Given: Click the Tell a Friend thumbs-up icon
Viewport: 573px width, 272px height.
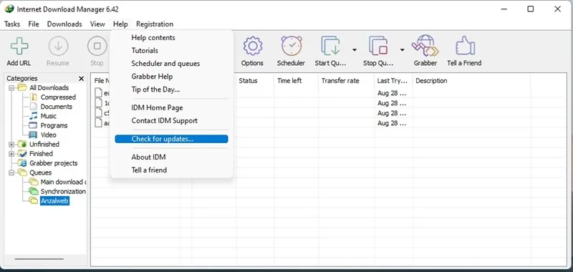Looking at the screenshot, I should pos(465,46).
